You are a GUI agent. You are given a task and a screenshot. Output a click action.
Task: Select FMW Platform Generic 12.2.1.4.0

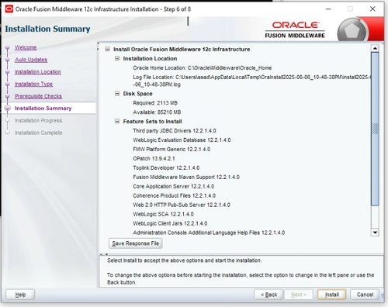tap(171, 150)
